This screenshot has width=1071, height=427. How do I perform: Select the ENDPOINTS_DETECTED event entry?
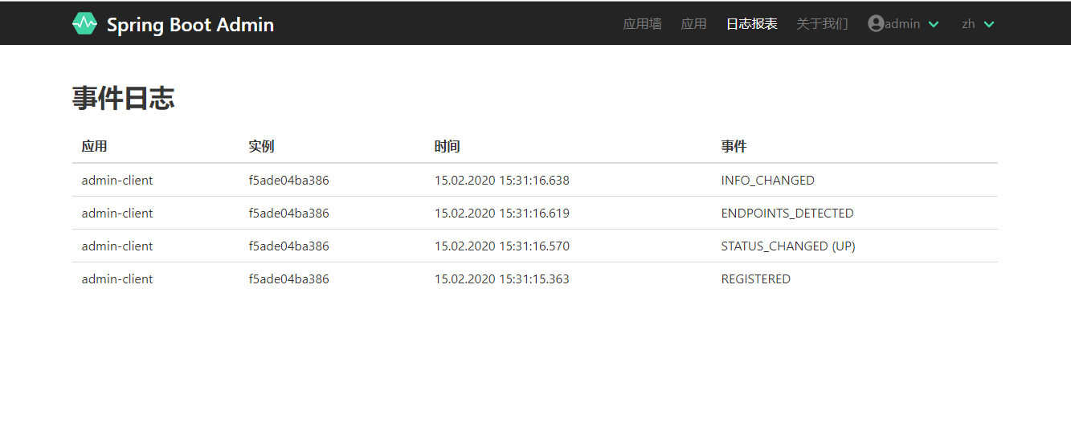(787, 213)
